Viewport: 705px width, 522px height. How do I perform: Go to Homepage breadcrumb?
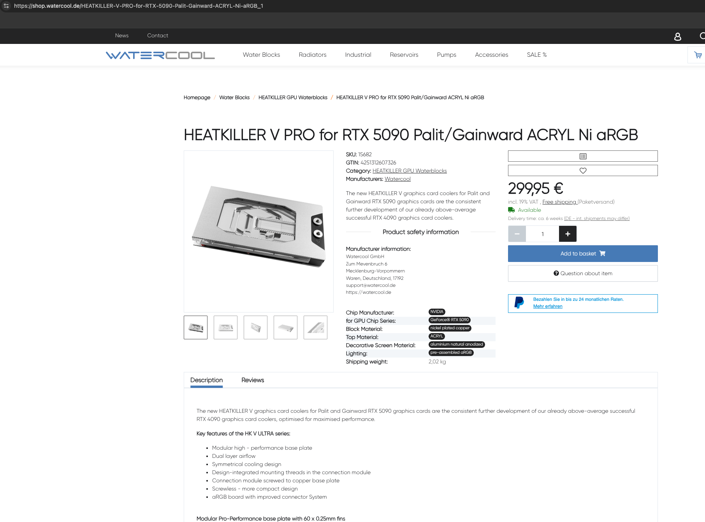(197, 98)
